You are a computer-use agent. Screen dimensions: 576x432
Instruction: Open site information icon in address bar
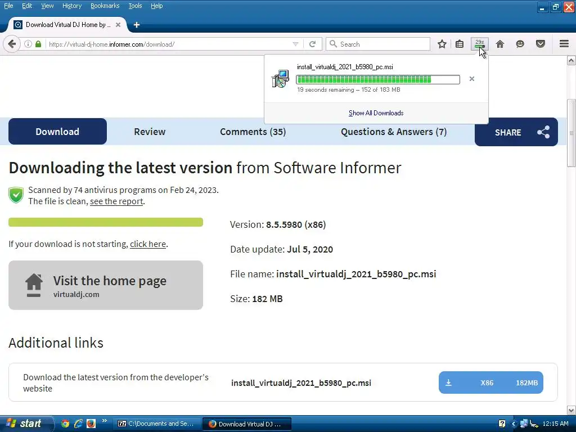tap(28, 44)
